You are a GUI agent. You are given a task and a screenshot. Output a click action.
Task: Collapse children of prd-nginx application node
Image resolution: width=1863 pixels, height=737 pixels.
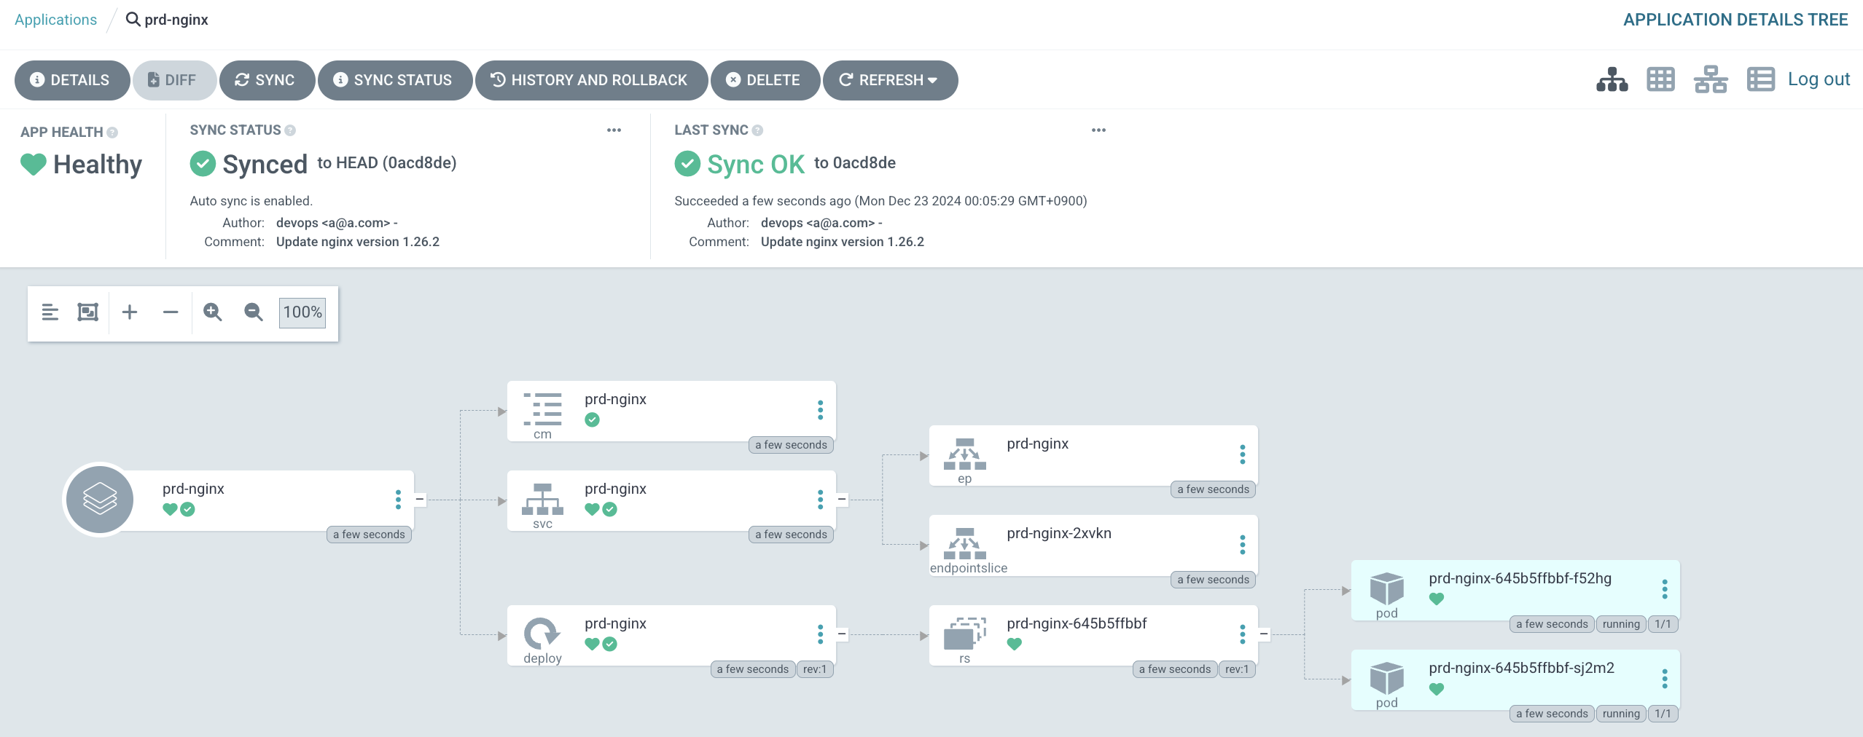click(x=420, y=500)
